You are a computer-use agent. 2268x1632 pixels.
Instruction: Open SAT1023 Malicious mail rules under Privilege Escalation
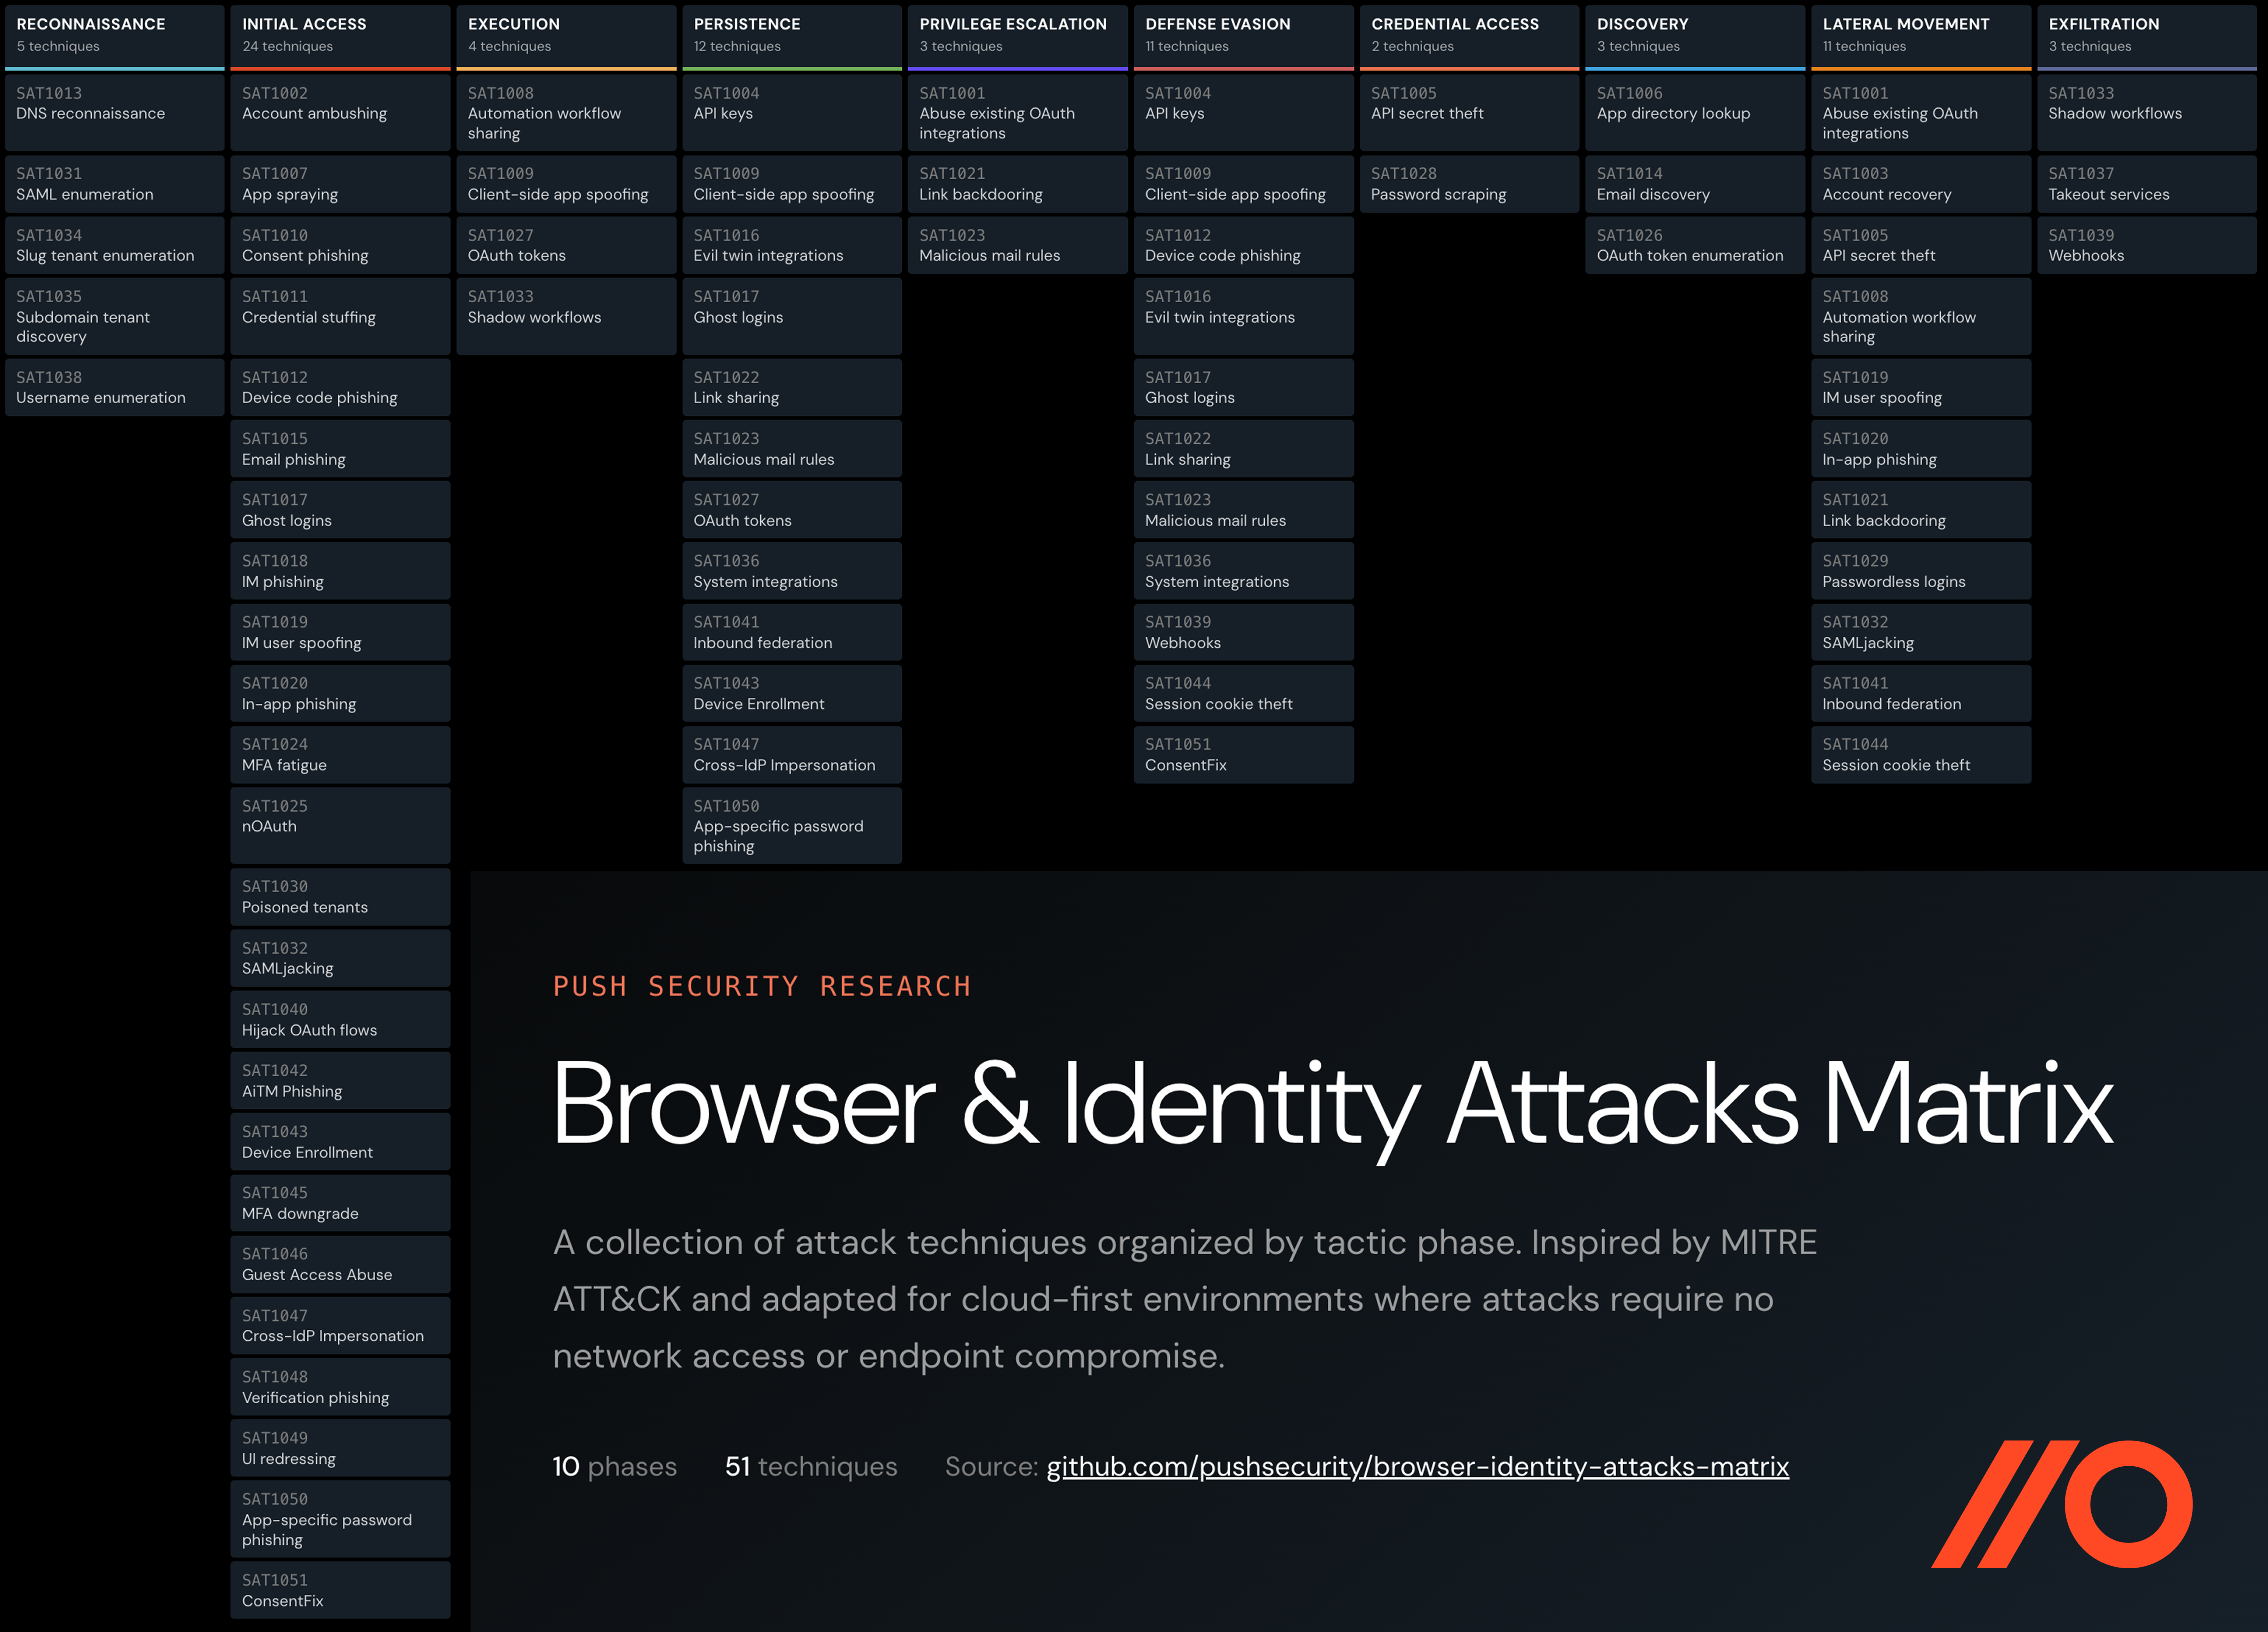tap(1018, 245)
